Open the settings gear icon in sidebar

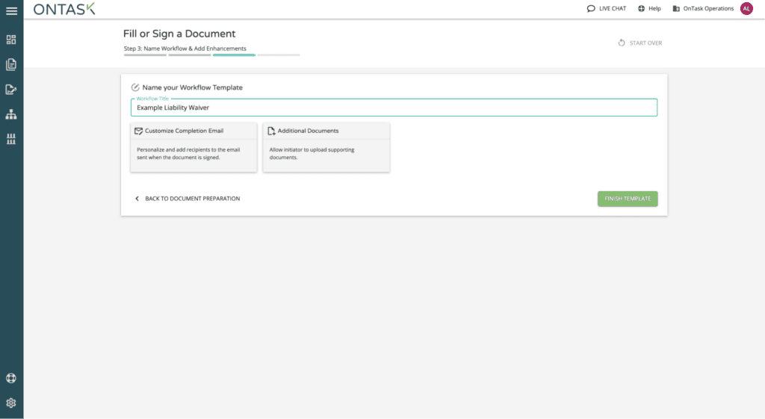tap(11, 403)
